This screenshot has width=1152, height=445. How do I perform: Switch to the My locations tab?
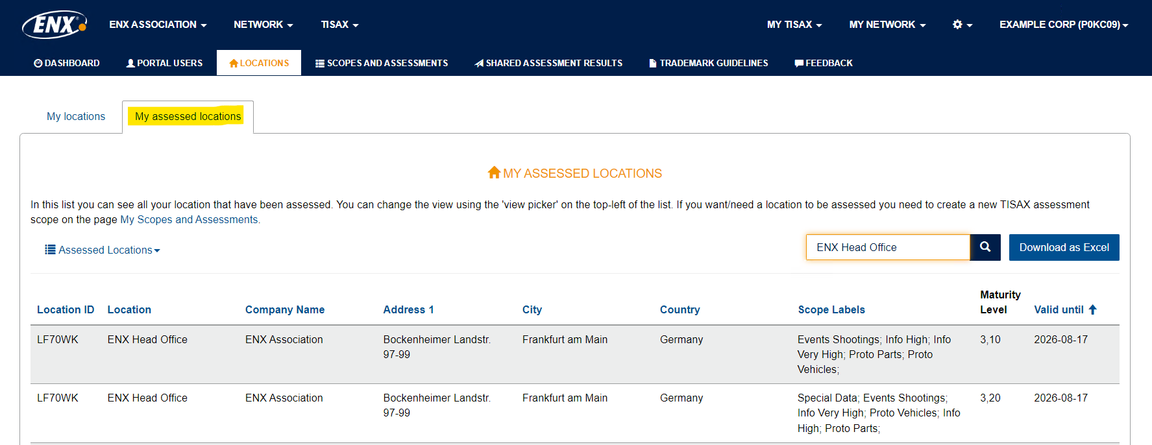[x=76, y=116]
